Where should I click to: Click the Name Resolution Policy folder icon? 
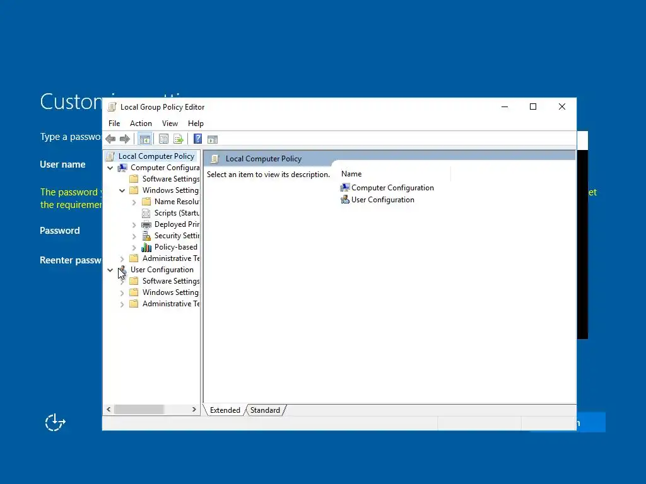146,202
